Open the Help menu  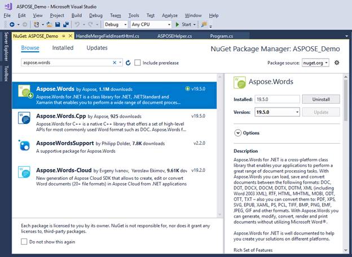pyautogui.click(x=214, y=15)
